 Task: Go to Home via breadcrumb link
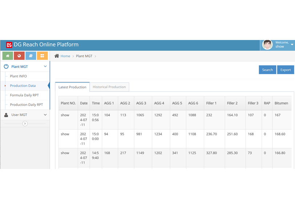click(65, 56)
